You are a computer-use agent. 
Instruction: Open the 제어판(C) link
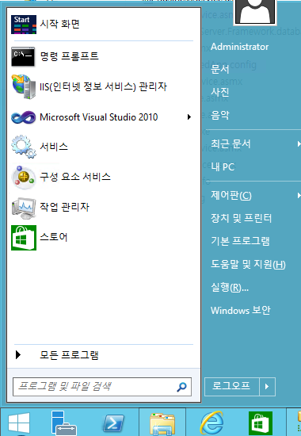(231, 196)
